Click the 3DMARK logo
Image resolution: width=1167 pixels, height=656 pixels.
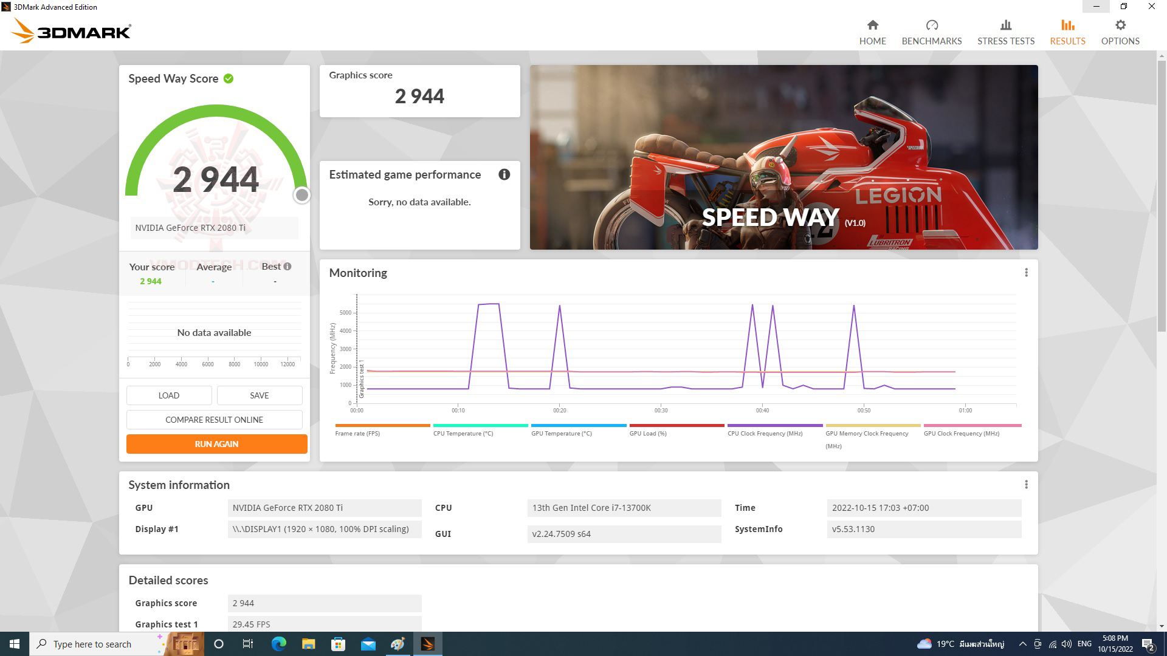point(69,31)
